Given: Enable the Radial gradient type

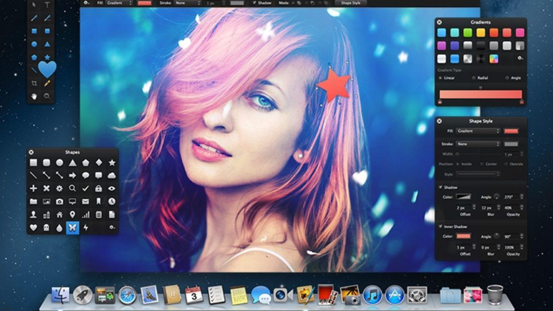Looking at the screenshot, I should click(473, 78).
